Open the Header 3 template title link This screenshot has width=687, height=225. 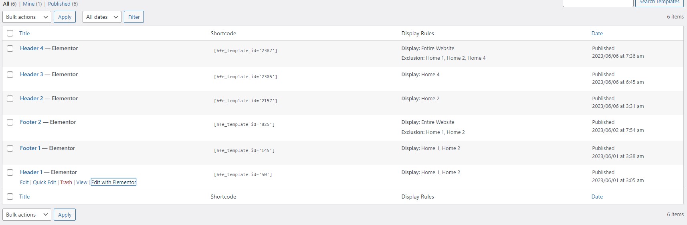(x=31, y=75)
